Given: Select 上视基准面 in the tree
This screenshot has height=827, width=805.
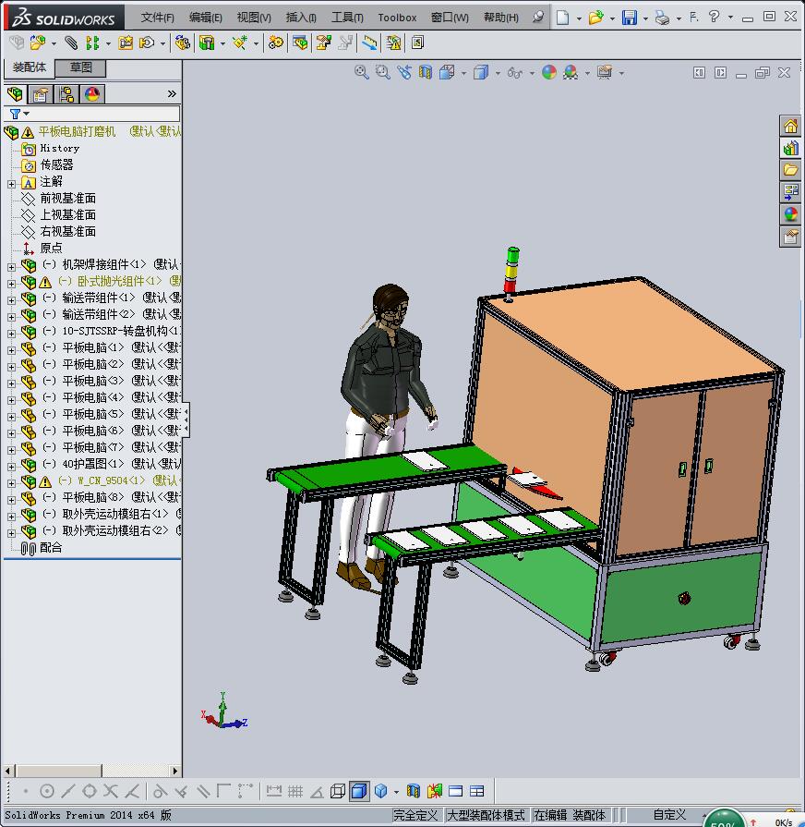Looking at the screenshot, I should pyautogui.click(x=67, y=214).
